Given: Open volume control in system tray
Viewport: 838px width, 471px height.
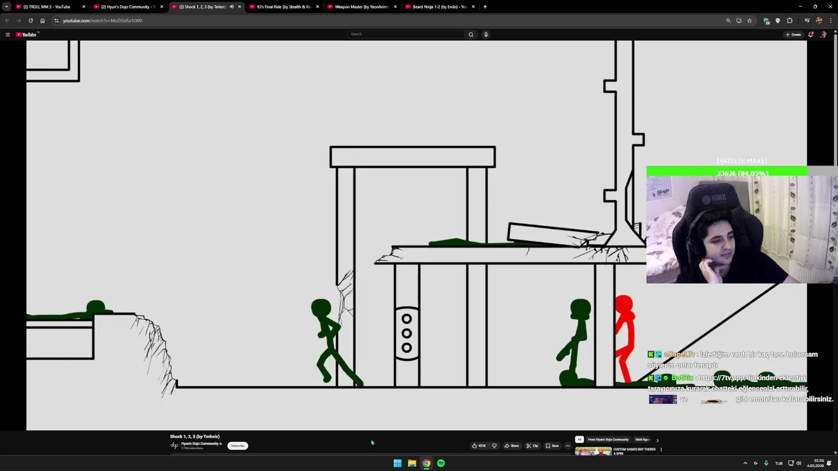Looking at the screenshot, I should [799, 463].
